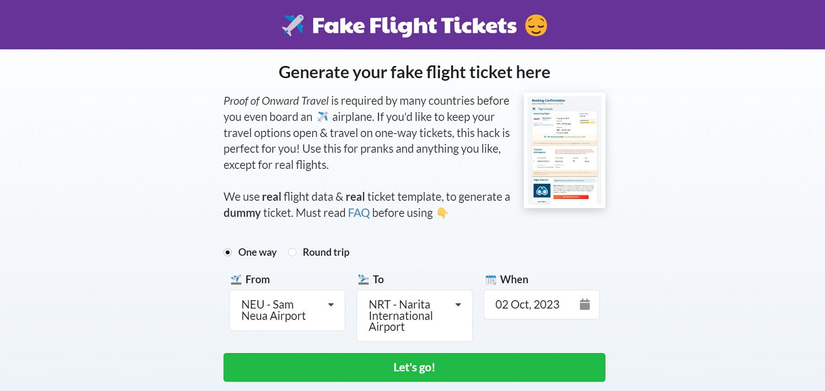The image size is (825, 391).
Task: Expand the To airport dropdown arrow
Action: 458,305
